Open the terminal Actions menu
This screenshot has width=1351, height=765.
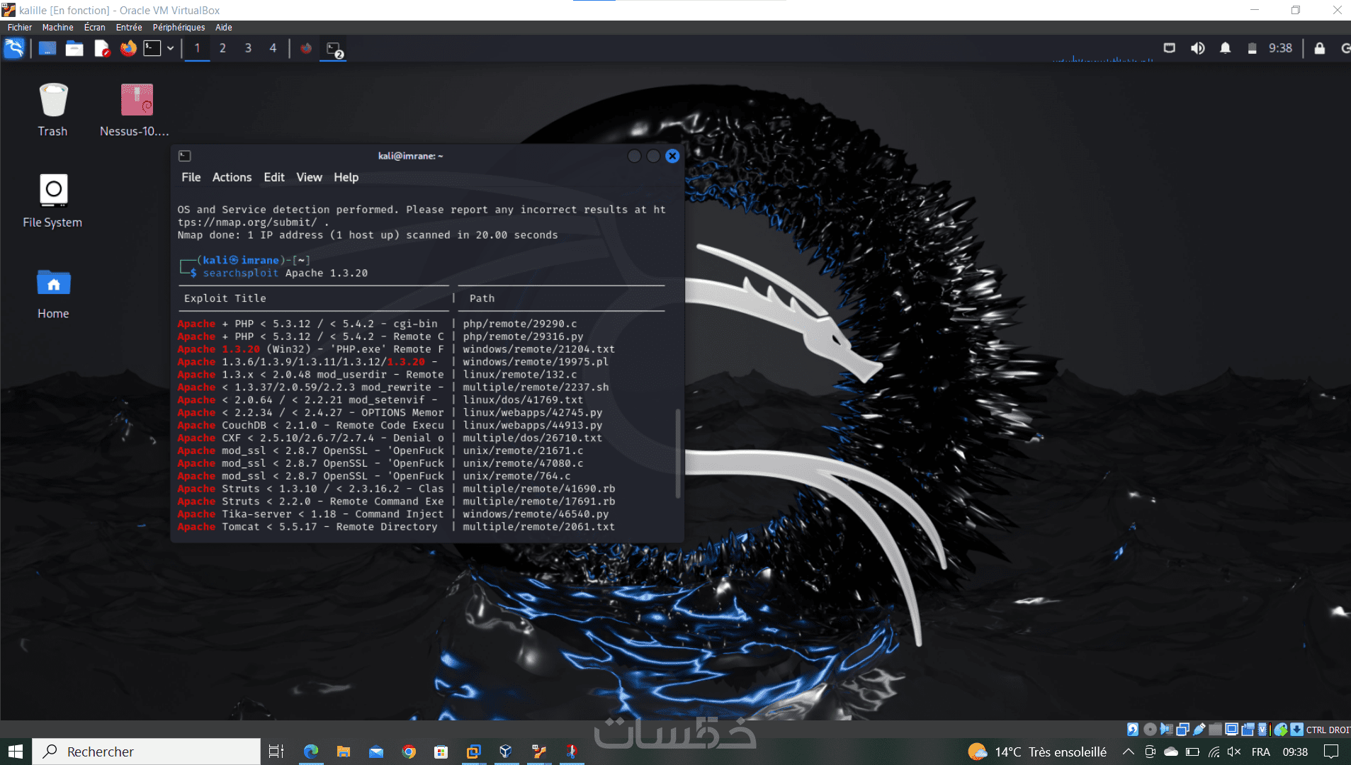(x=232, y=177)
